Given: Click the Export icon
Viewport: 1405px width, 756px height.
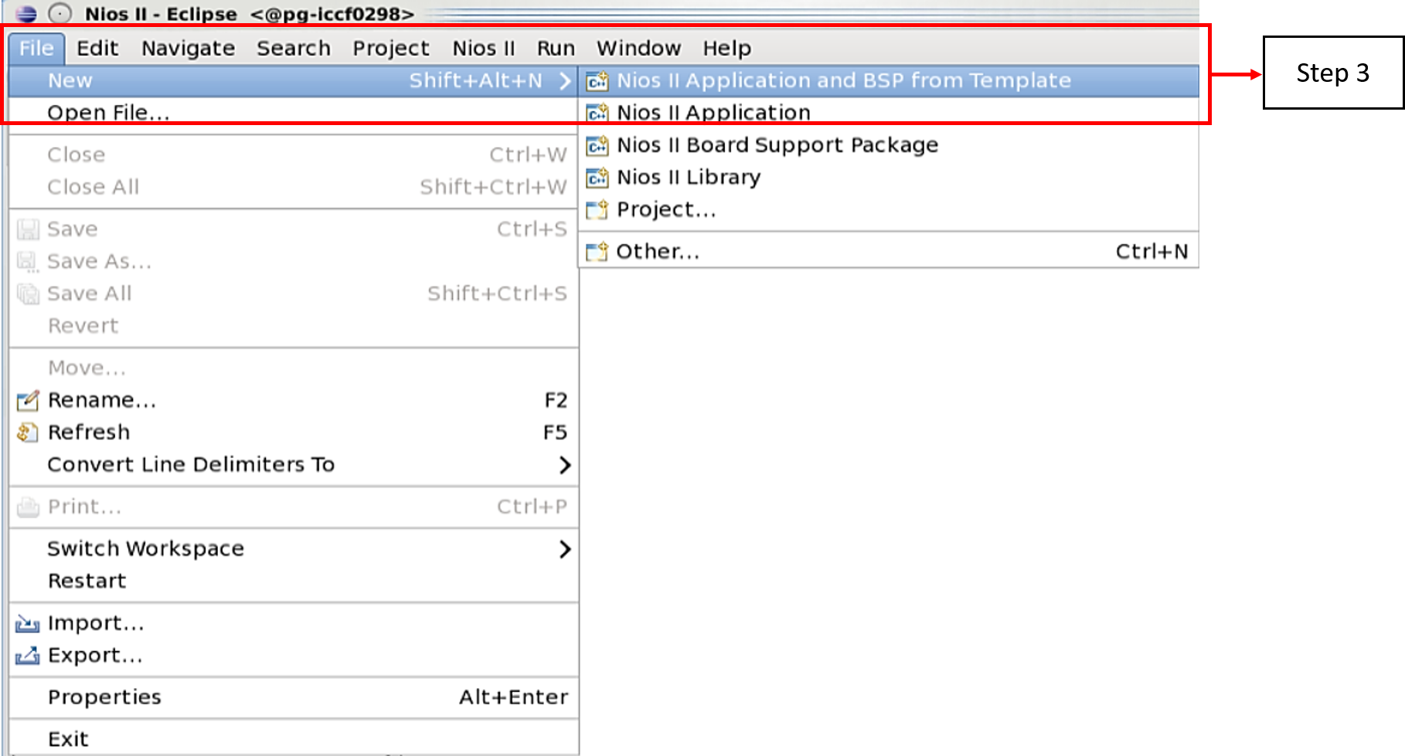Looking at the screenshot, I should point(28,656).
